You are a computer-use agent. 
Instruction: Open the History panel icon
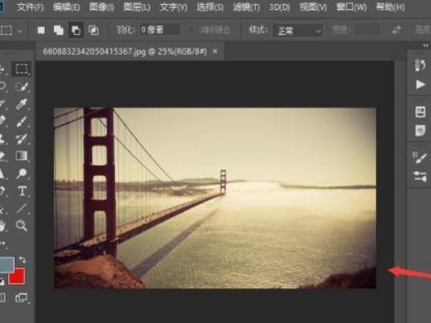(x=420, y=65)
